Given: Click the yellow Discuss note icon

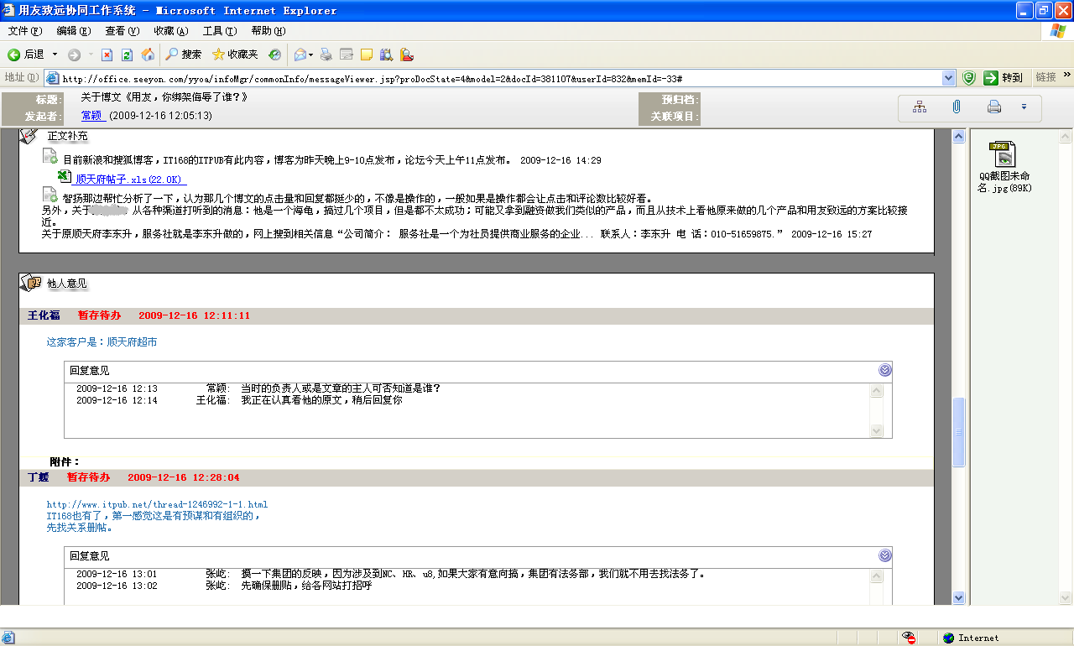Looking at the screenshot, I should [x=366, y=55].
